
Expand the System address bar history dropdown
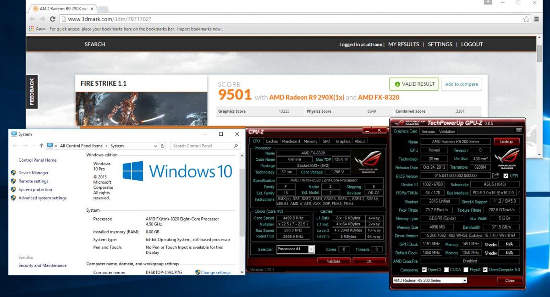[155, 146]
